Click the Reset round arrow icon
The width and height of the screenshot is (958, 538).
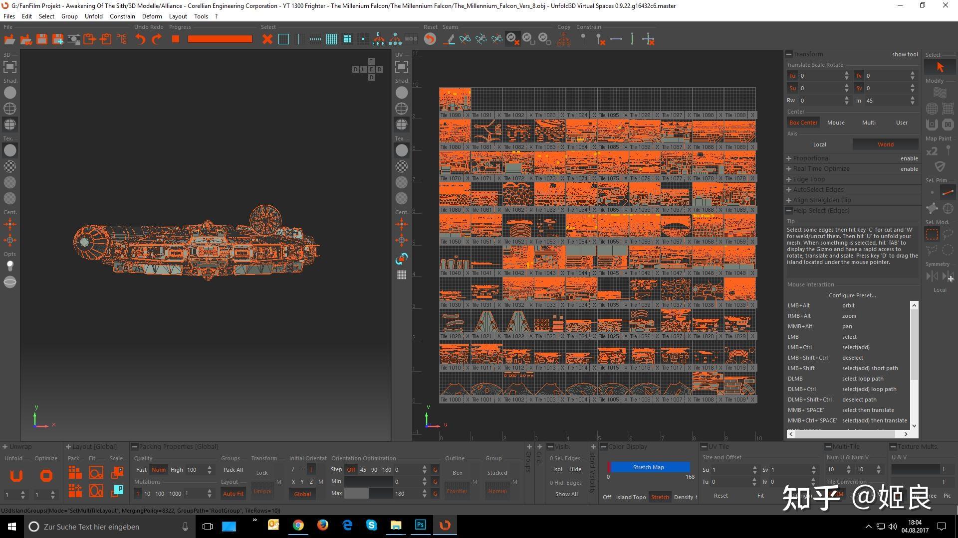click(x=430, y=39)
